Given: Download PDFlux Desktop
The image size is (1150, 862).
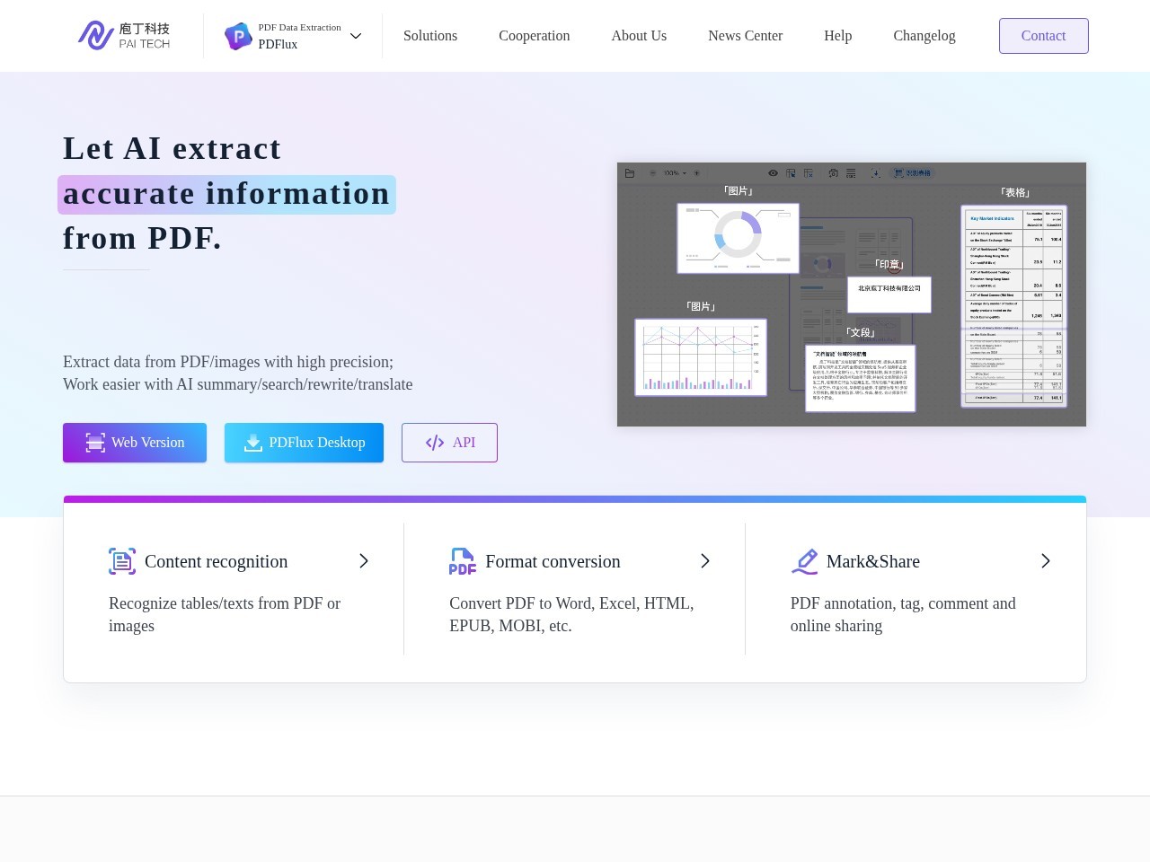Looking at the screenshot, I should (x=304, y=443).
